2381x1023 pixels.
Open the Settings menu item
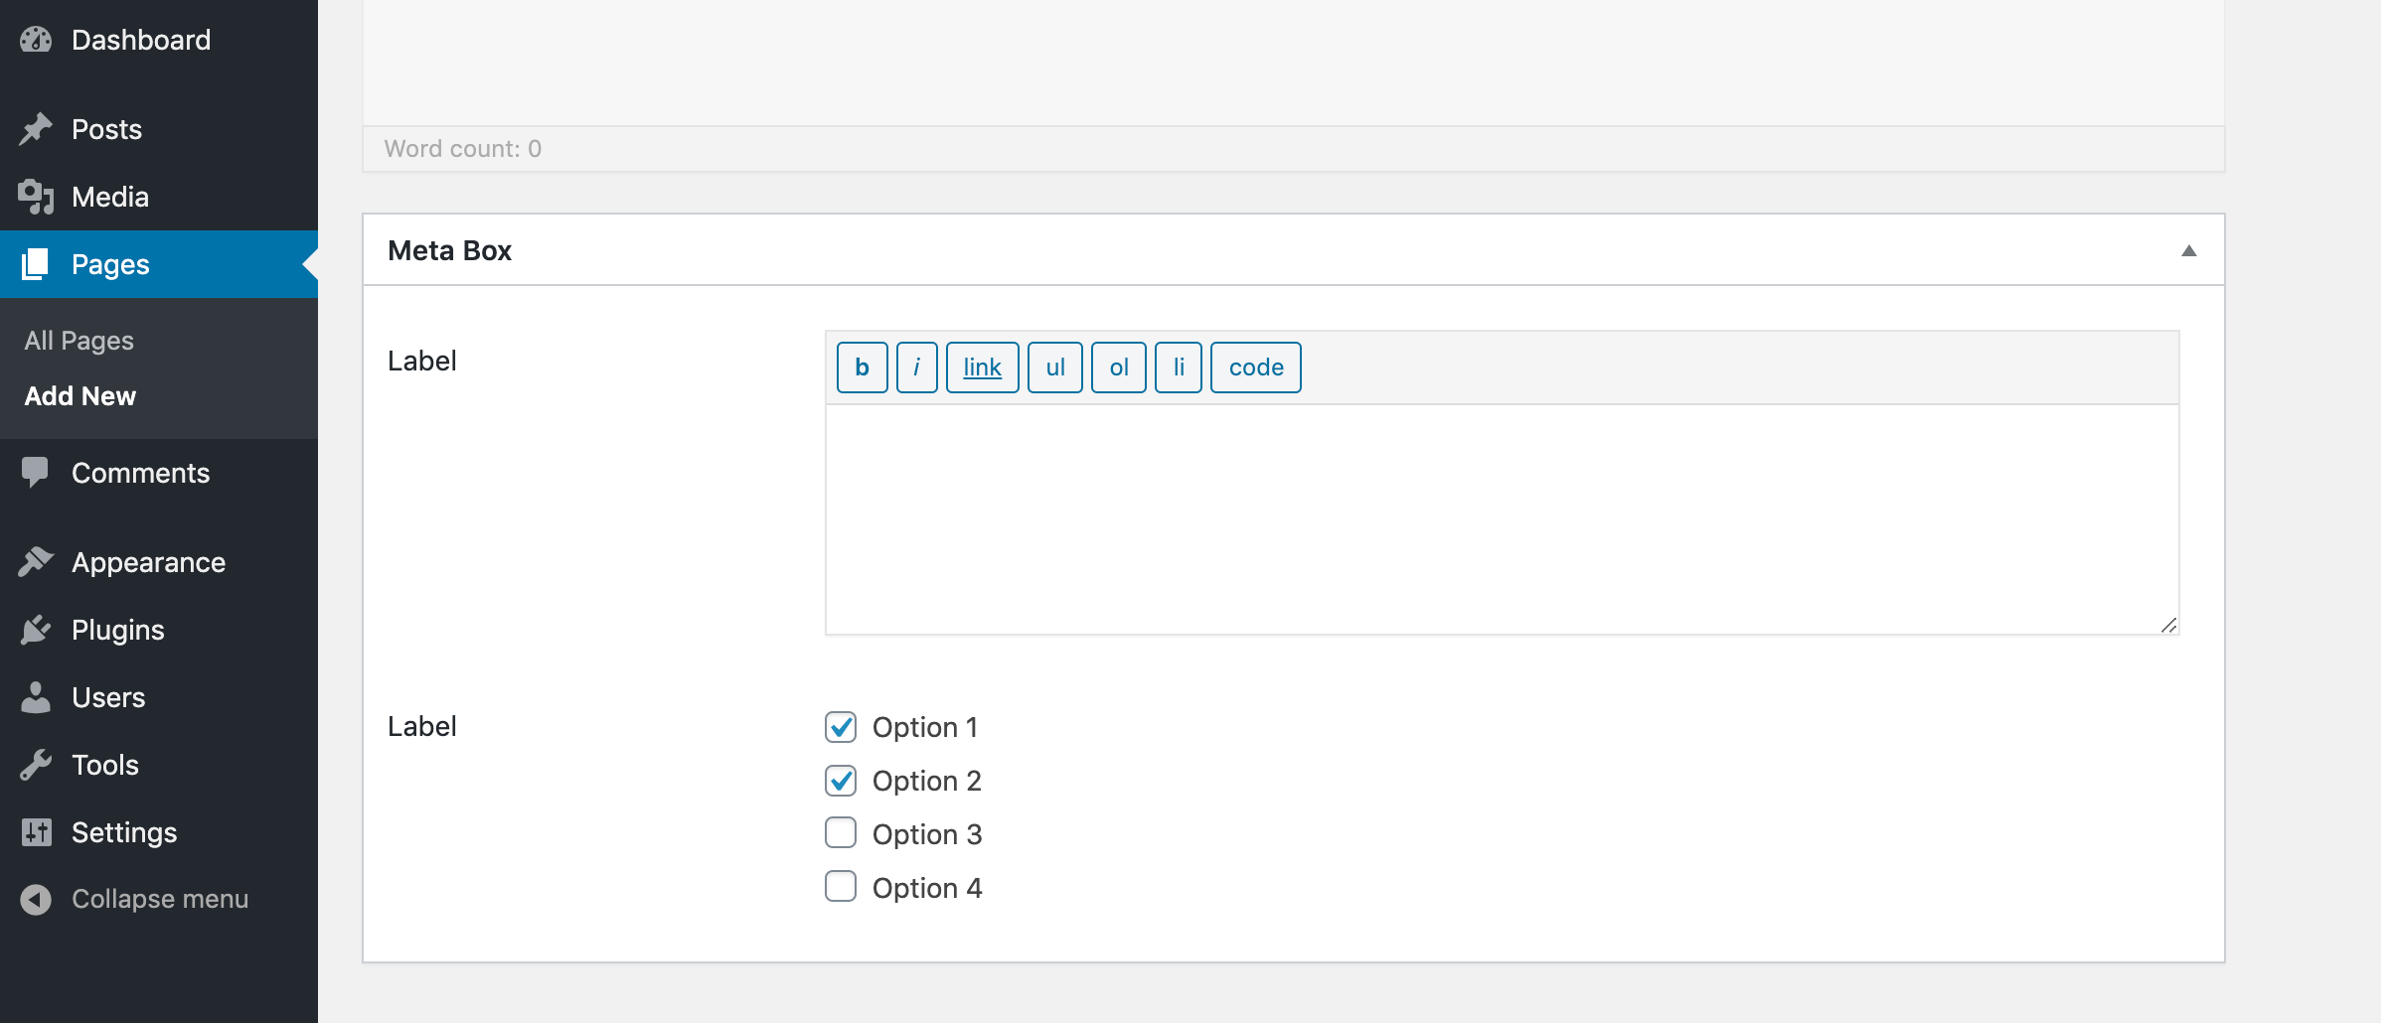123,832
